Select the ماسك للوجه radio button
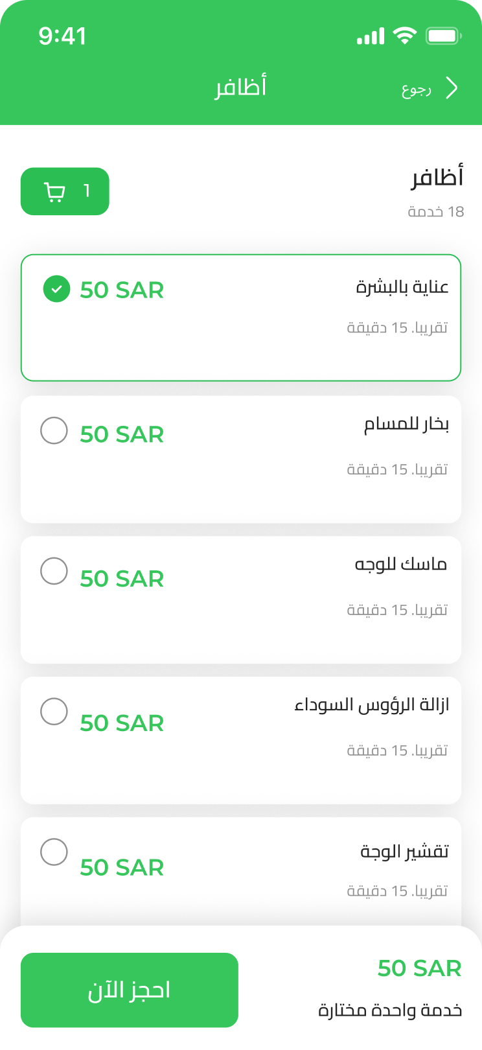The width and height of the screenshot is (482, 1050). pyautogui.click(x=54, y=571)
